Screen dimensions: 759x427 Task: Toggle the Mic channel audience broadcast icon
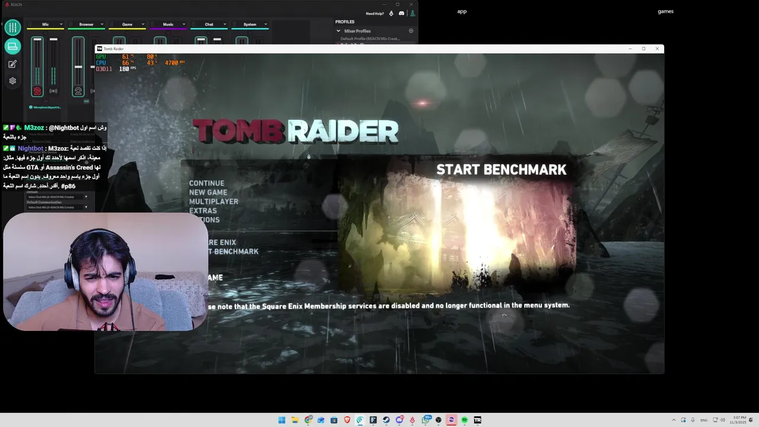tap(53, 91)
